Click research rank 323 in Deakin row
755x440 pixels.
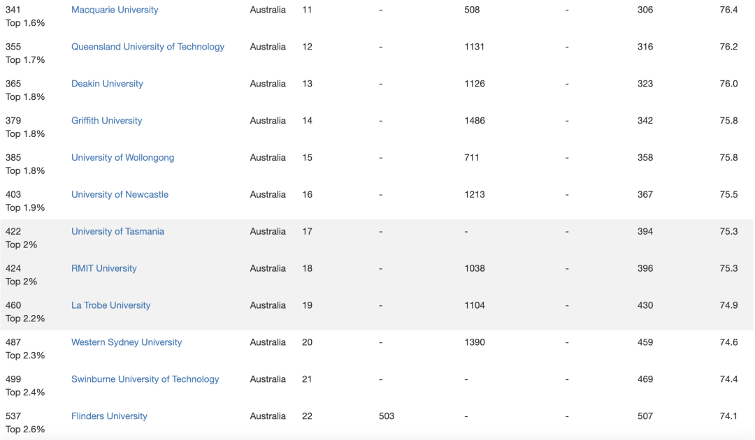point(645,84)
